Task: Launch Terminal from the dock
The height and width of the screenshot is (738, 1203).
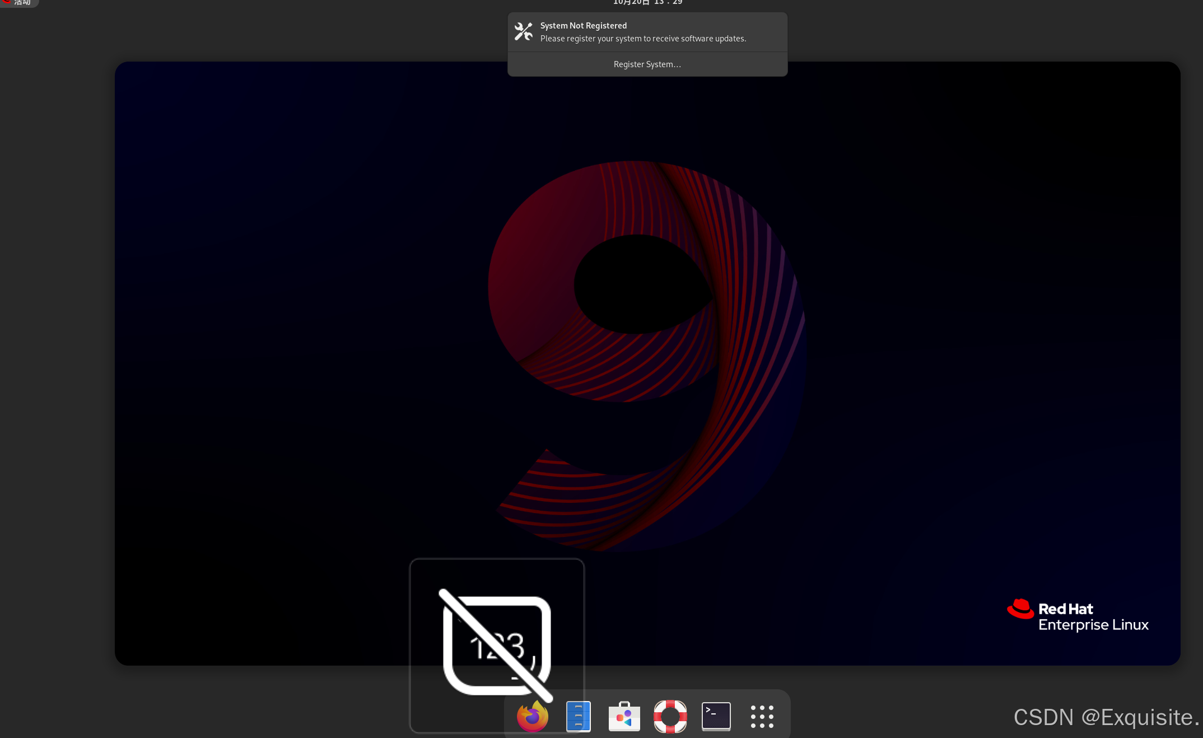Action: pos(716,716)
